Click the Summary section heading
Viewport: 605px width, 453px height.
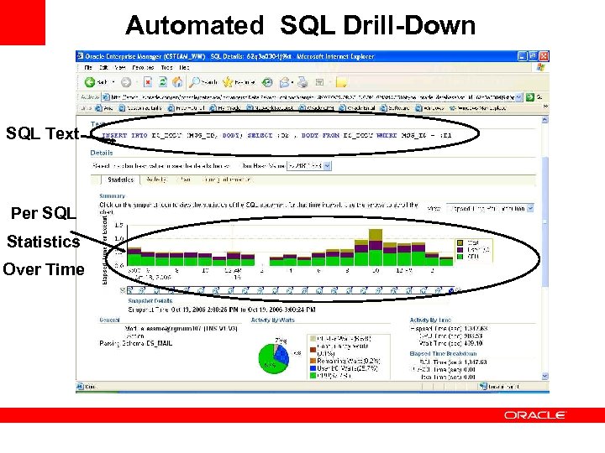point(112,196)
